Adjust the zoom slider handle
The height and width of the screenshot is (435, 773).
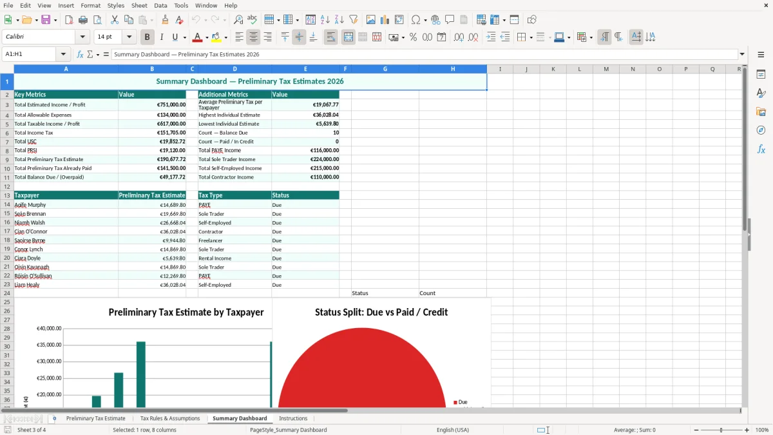coord(721,430)
